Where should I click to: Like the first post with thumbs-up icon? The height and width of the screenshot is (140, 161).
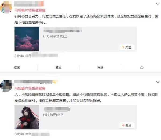click(x=142, y=67)
